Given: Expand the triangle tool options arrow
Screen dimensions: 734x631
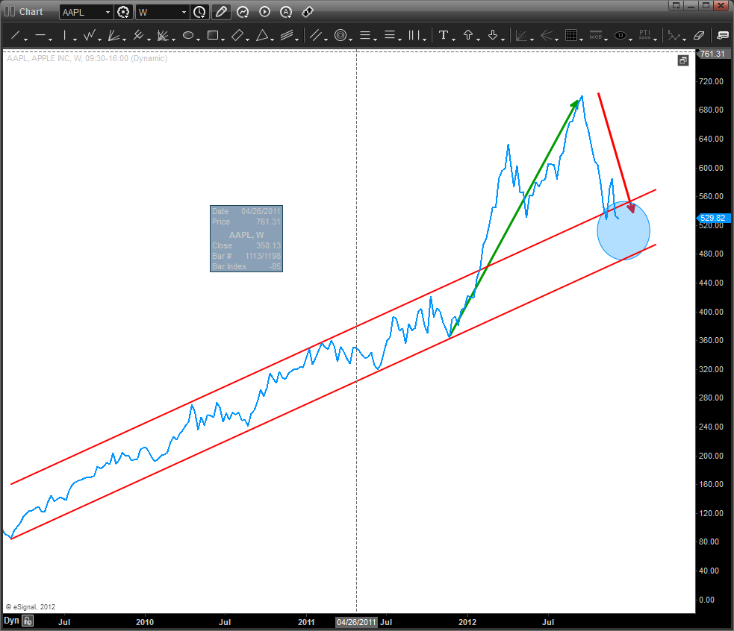Looking at the screenshot, I should (272, 40).
